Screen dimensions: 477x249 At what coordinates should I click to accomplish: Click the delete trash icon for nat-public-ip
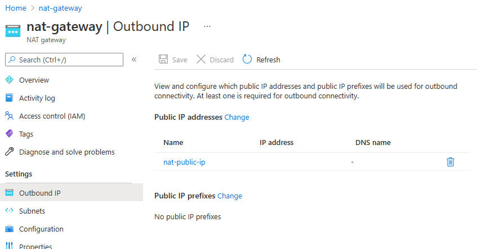click(x=450, y=162)
